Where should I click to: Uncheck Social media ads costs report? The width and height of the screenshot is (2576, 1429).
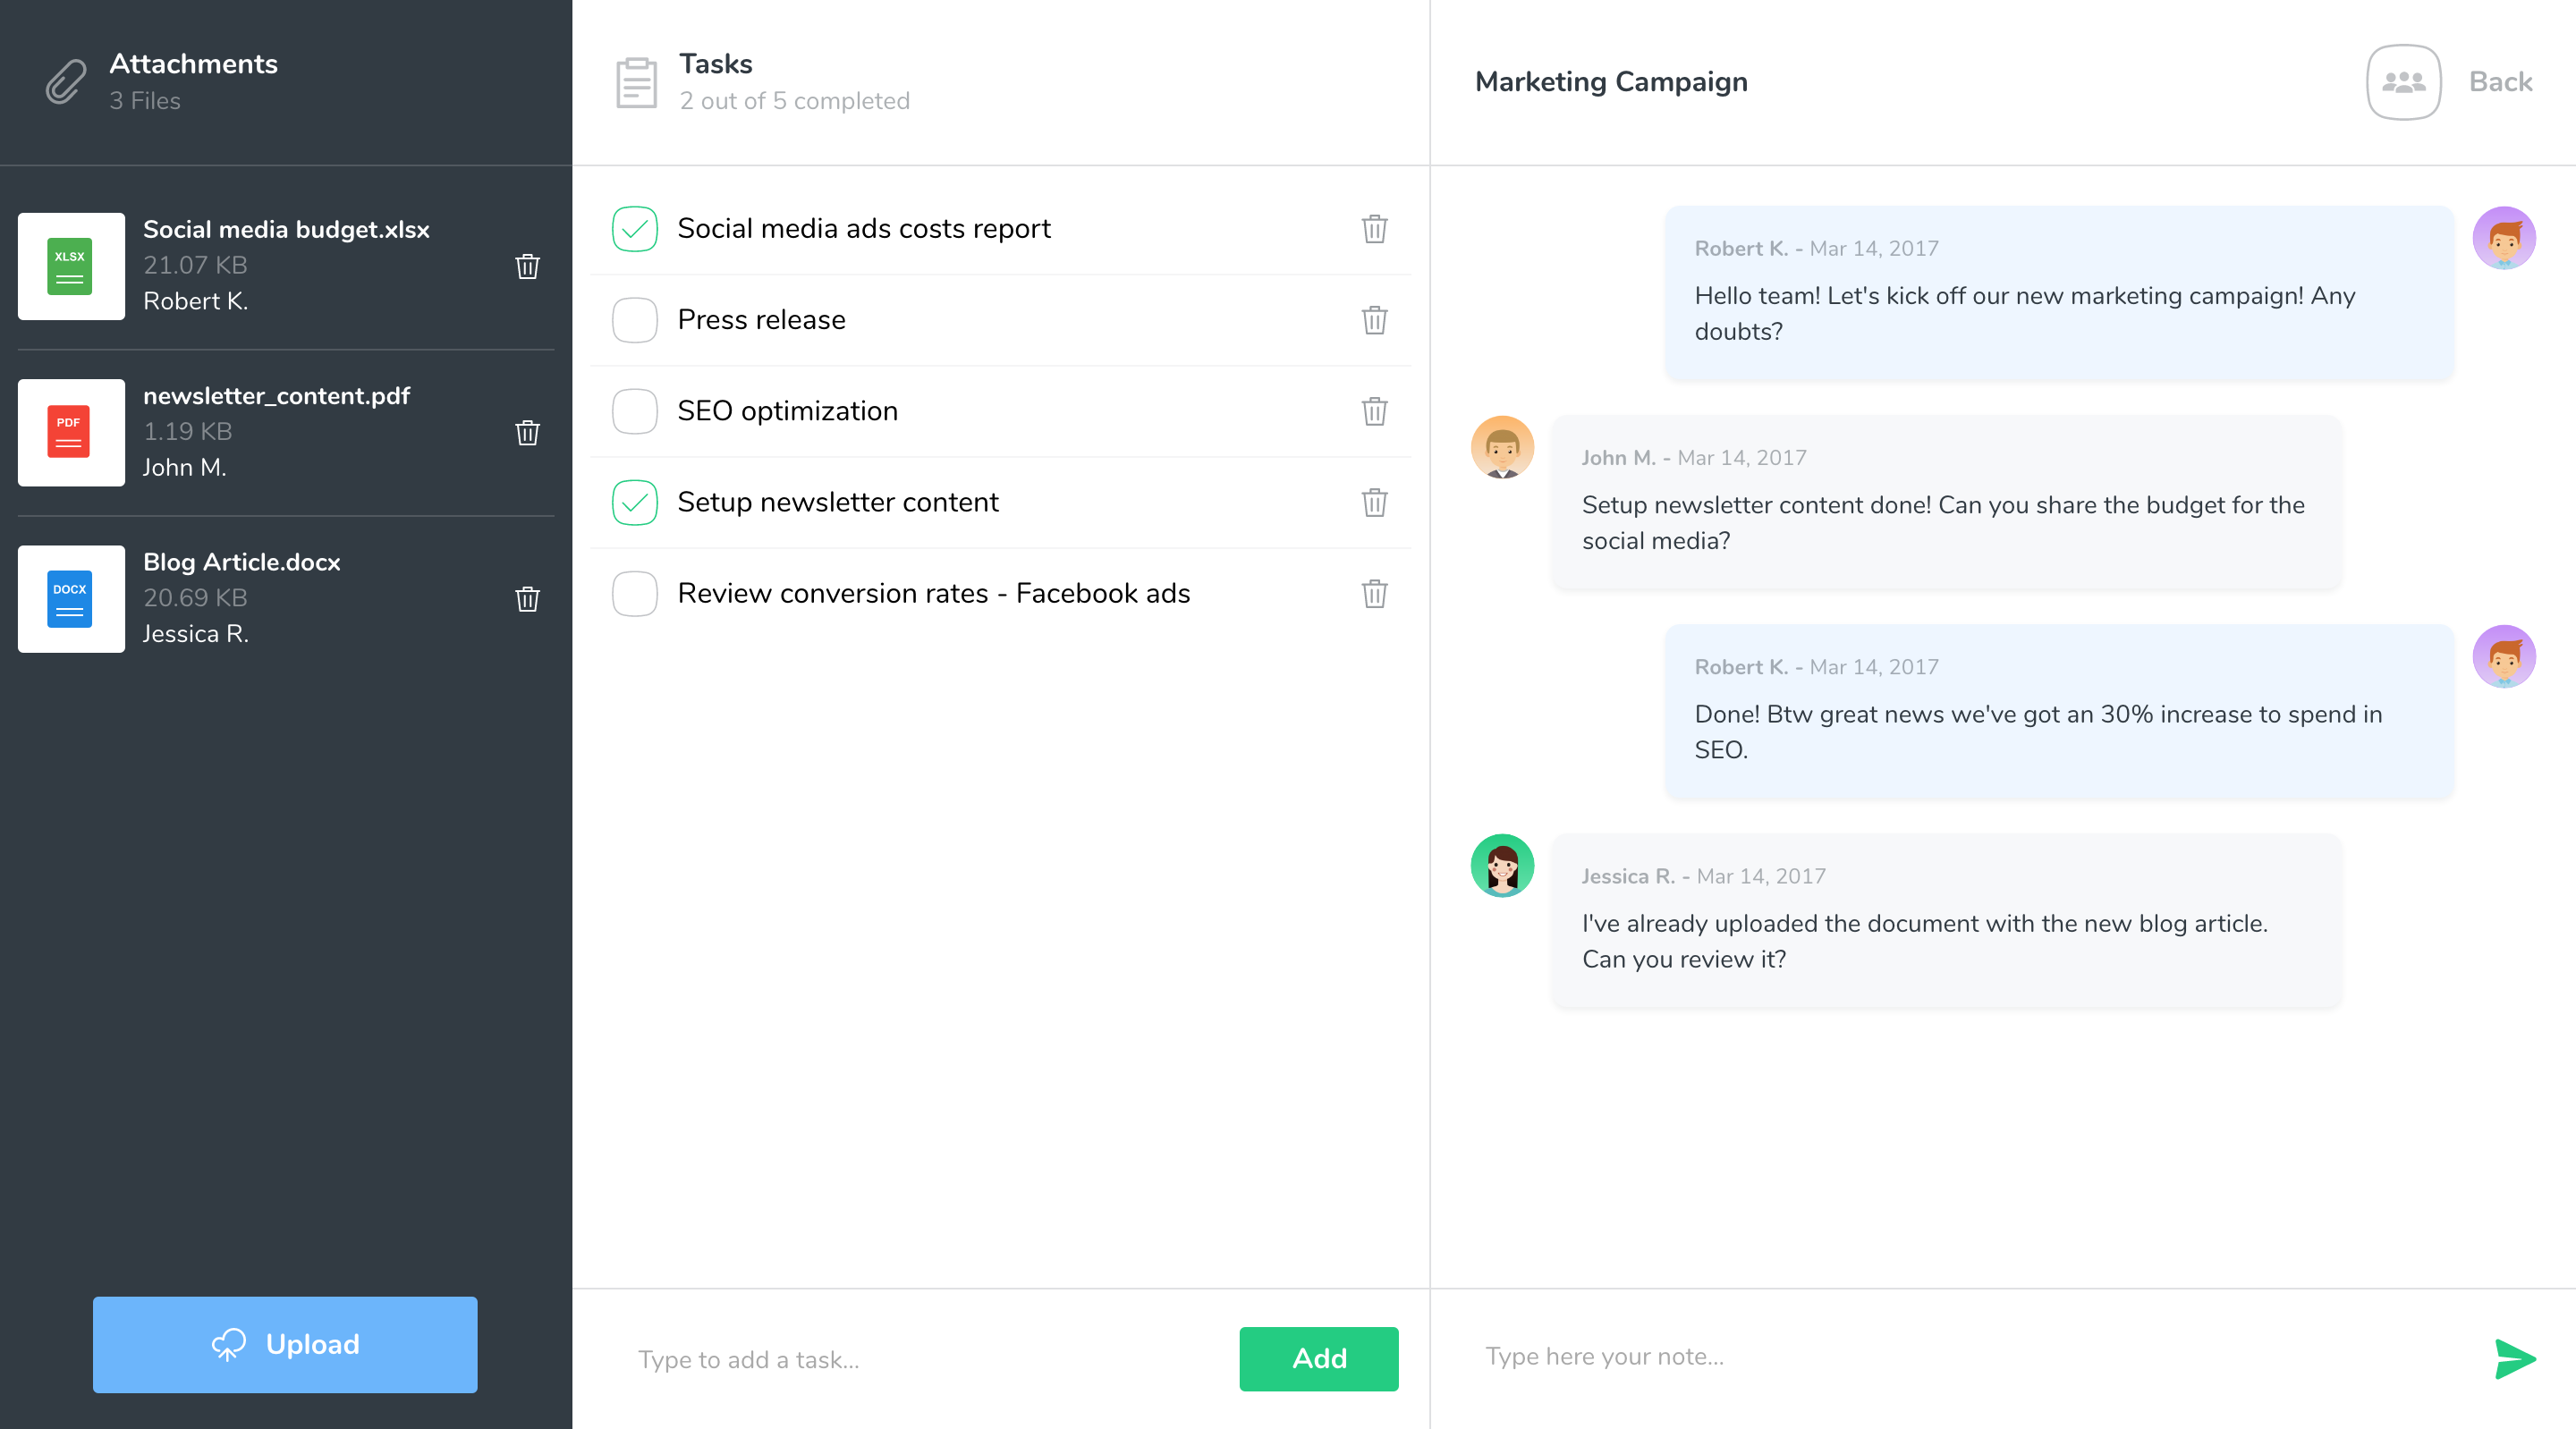(634, 229)
